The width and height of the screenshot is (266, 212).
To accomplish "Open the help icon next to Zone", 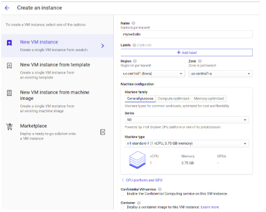I will 200,61.
